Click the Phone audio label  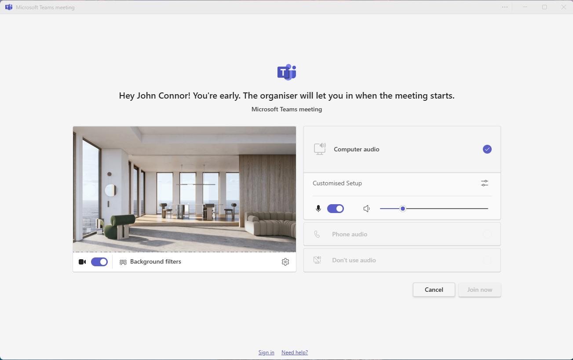coord(350,234)
